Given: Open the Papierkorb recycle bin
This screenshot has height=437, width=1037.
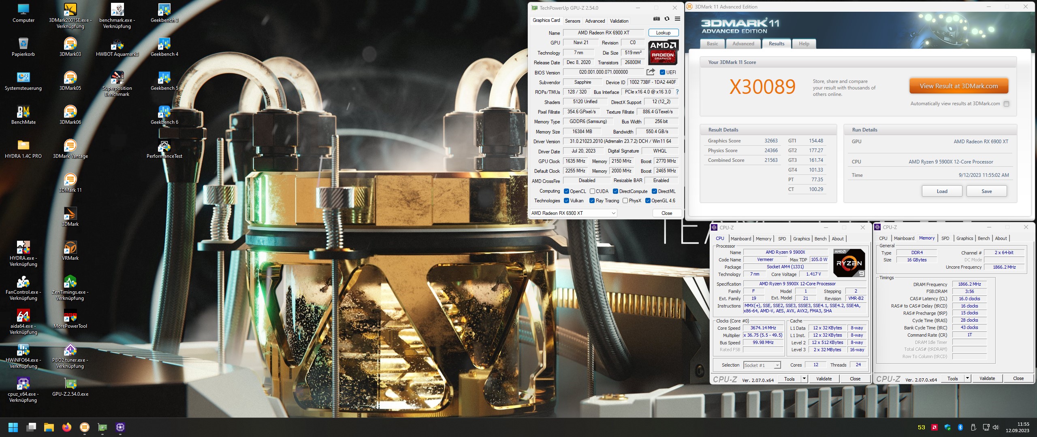Looking at the screenshot, I should (x=23, y=47).
